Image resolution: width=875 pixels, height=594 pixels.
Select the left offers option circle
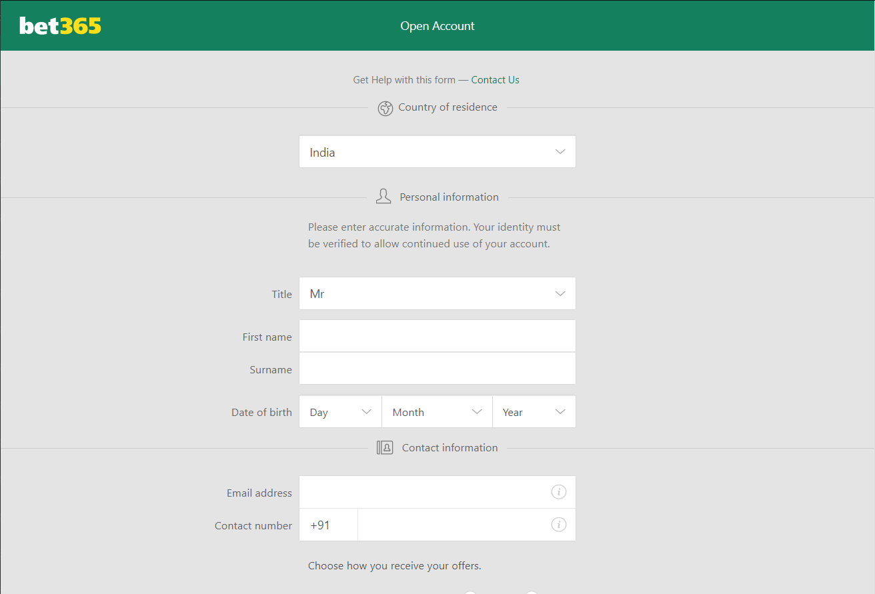pyautogui.click(x=470, y=592)
